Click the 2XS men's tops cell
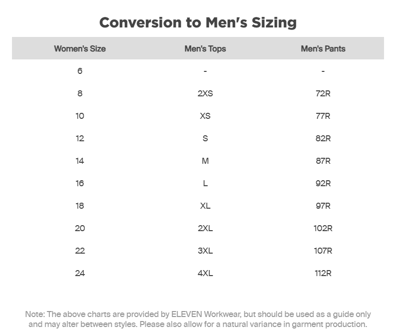Image resolution: width=394 pixels, height=333 pixels. coord(205,93)
